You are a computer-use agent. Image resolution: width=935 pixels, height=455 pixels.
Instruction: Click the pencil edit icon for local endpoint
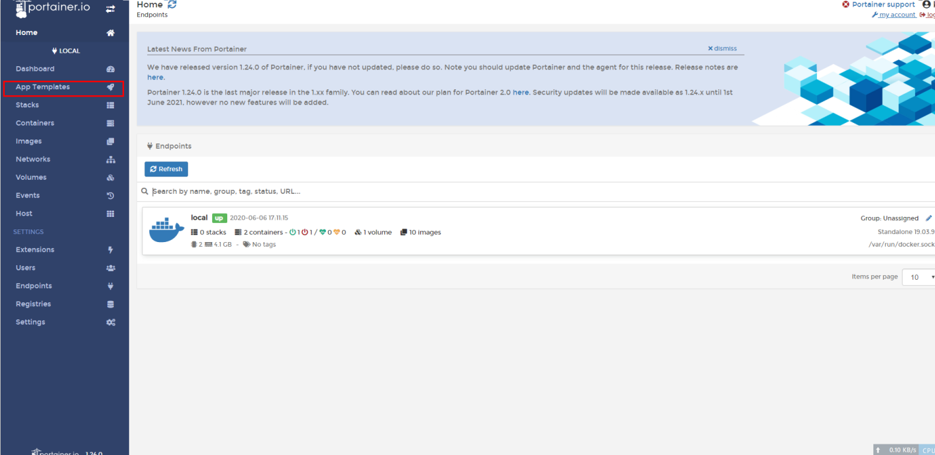928,218
